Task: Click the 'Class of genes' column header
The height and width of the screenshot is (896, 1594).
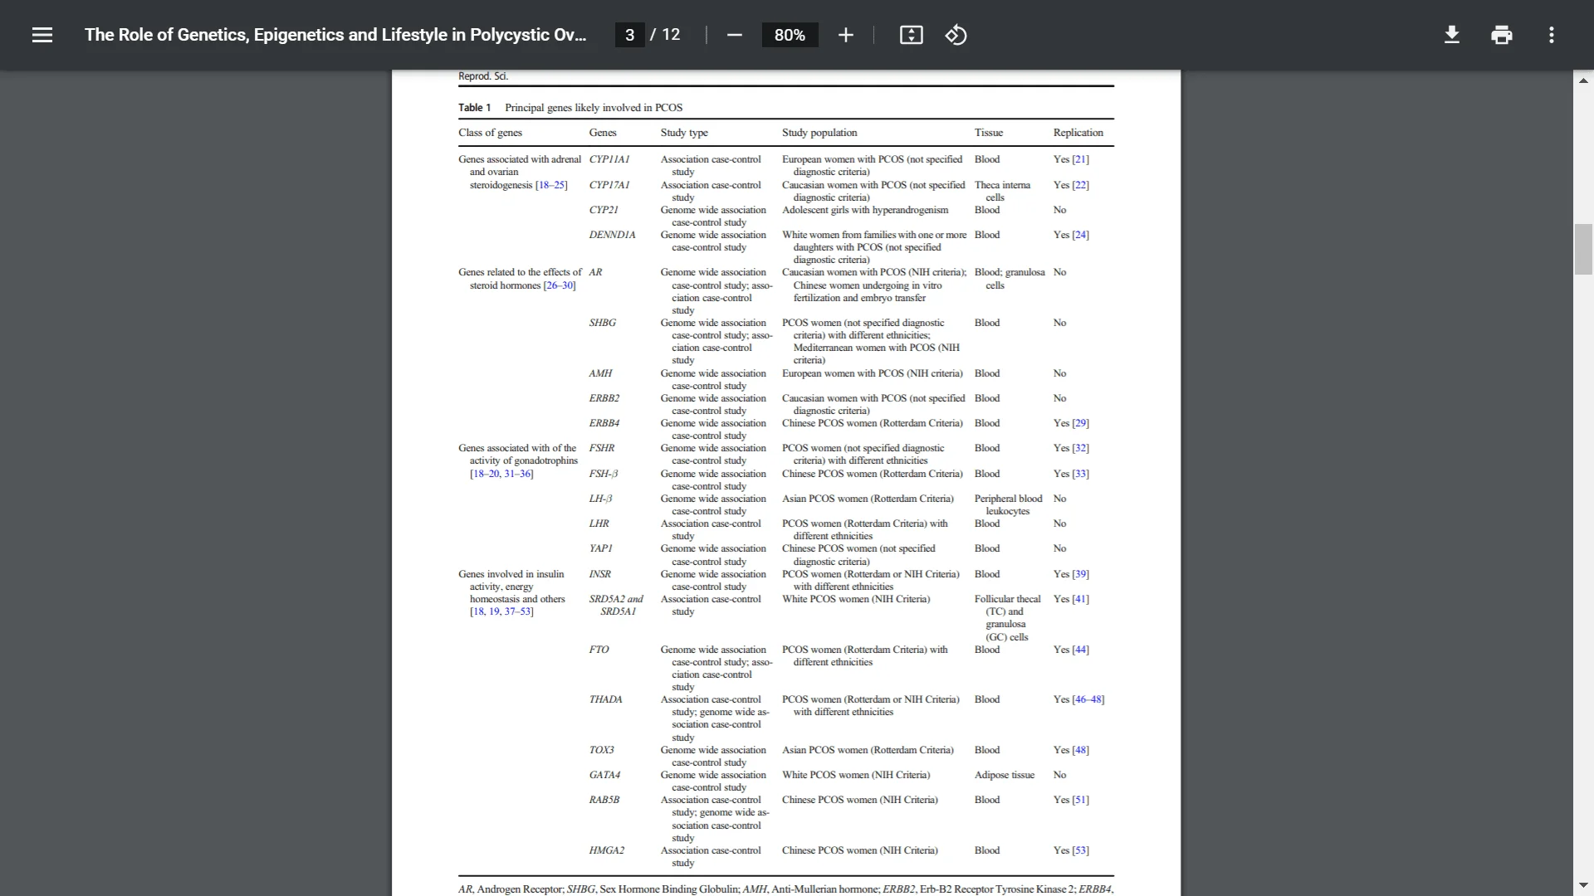Action: coord(490,133)
